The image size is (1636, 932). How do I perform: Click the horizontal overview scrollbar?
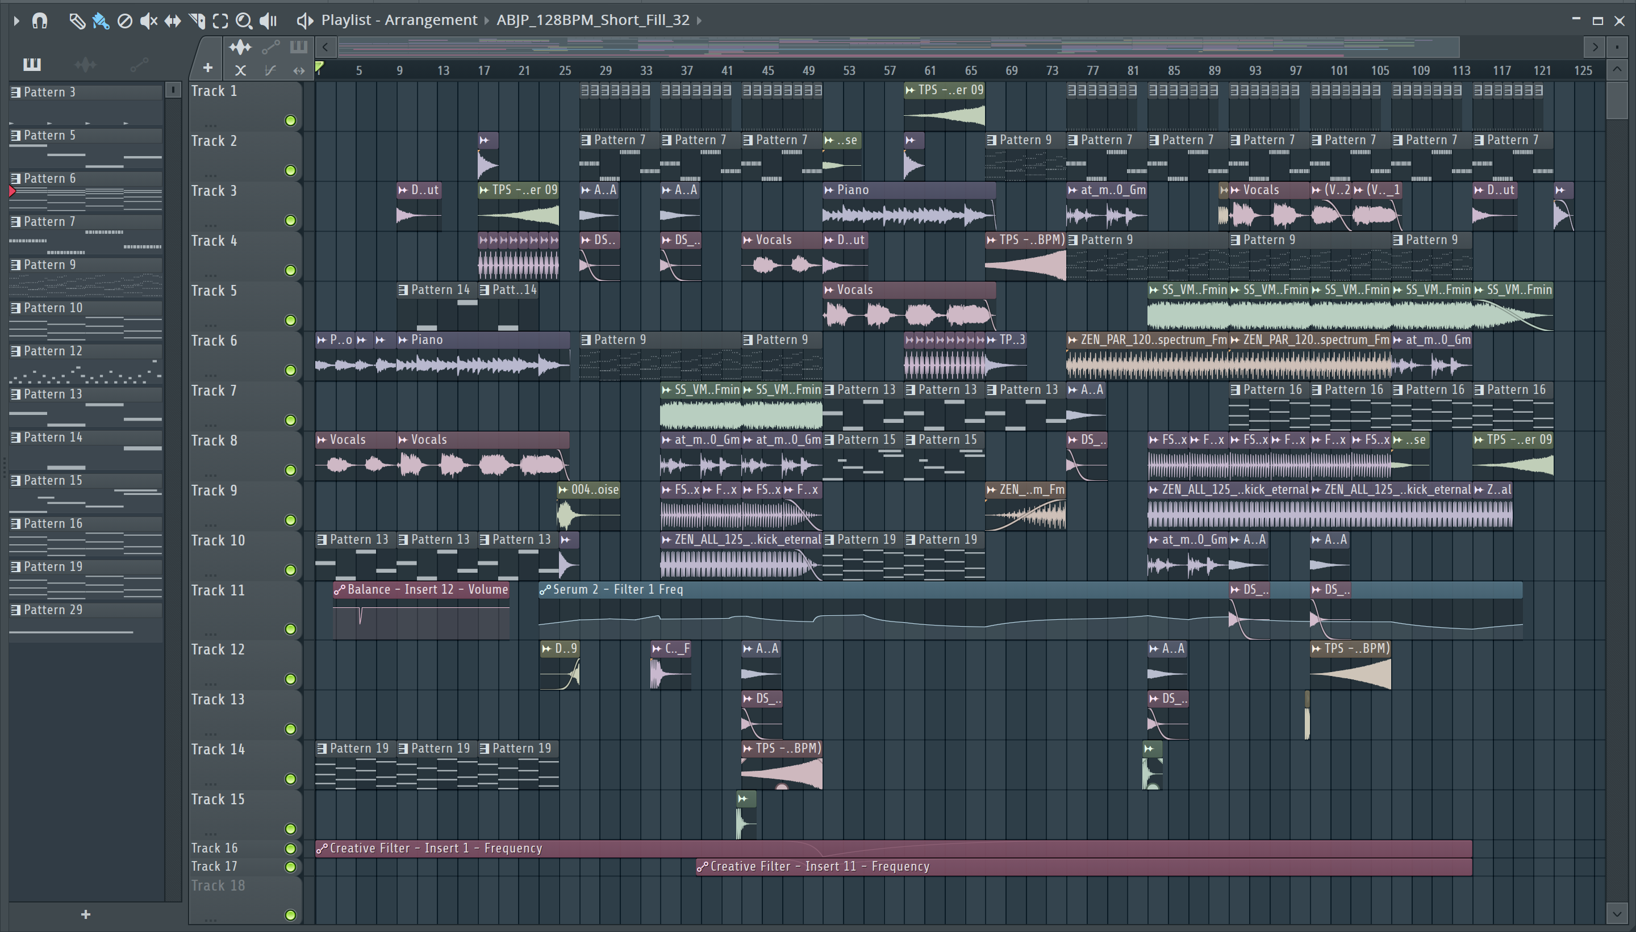[898, 47]
